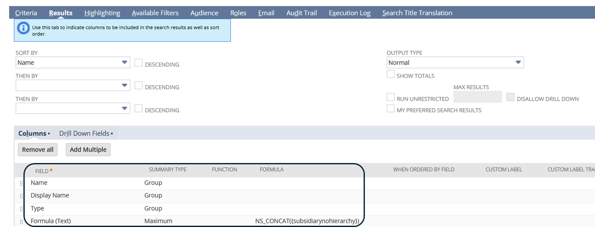Select the NS_CONCAT formula cell

pos(307,221)
